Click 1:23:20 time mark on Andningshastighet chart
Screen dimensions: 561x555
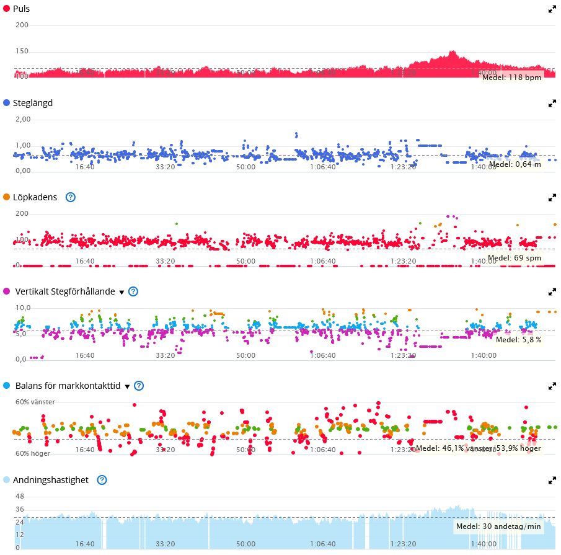(403, 544)
